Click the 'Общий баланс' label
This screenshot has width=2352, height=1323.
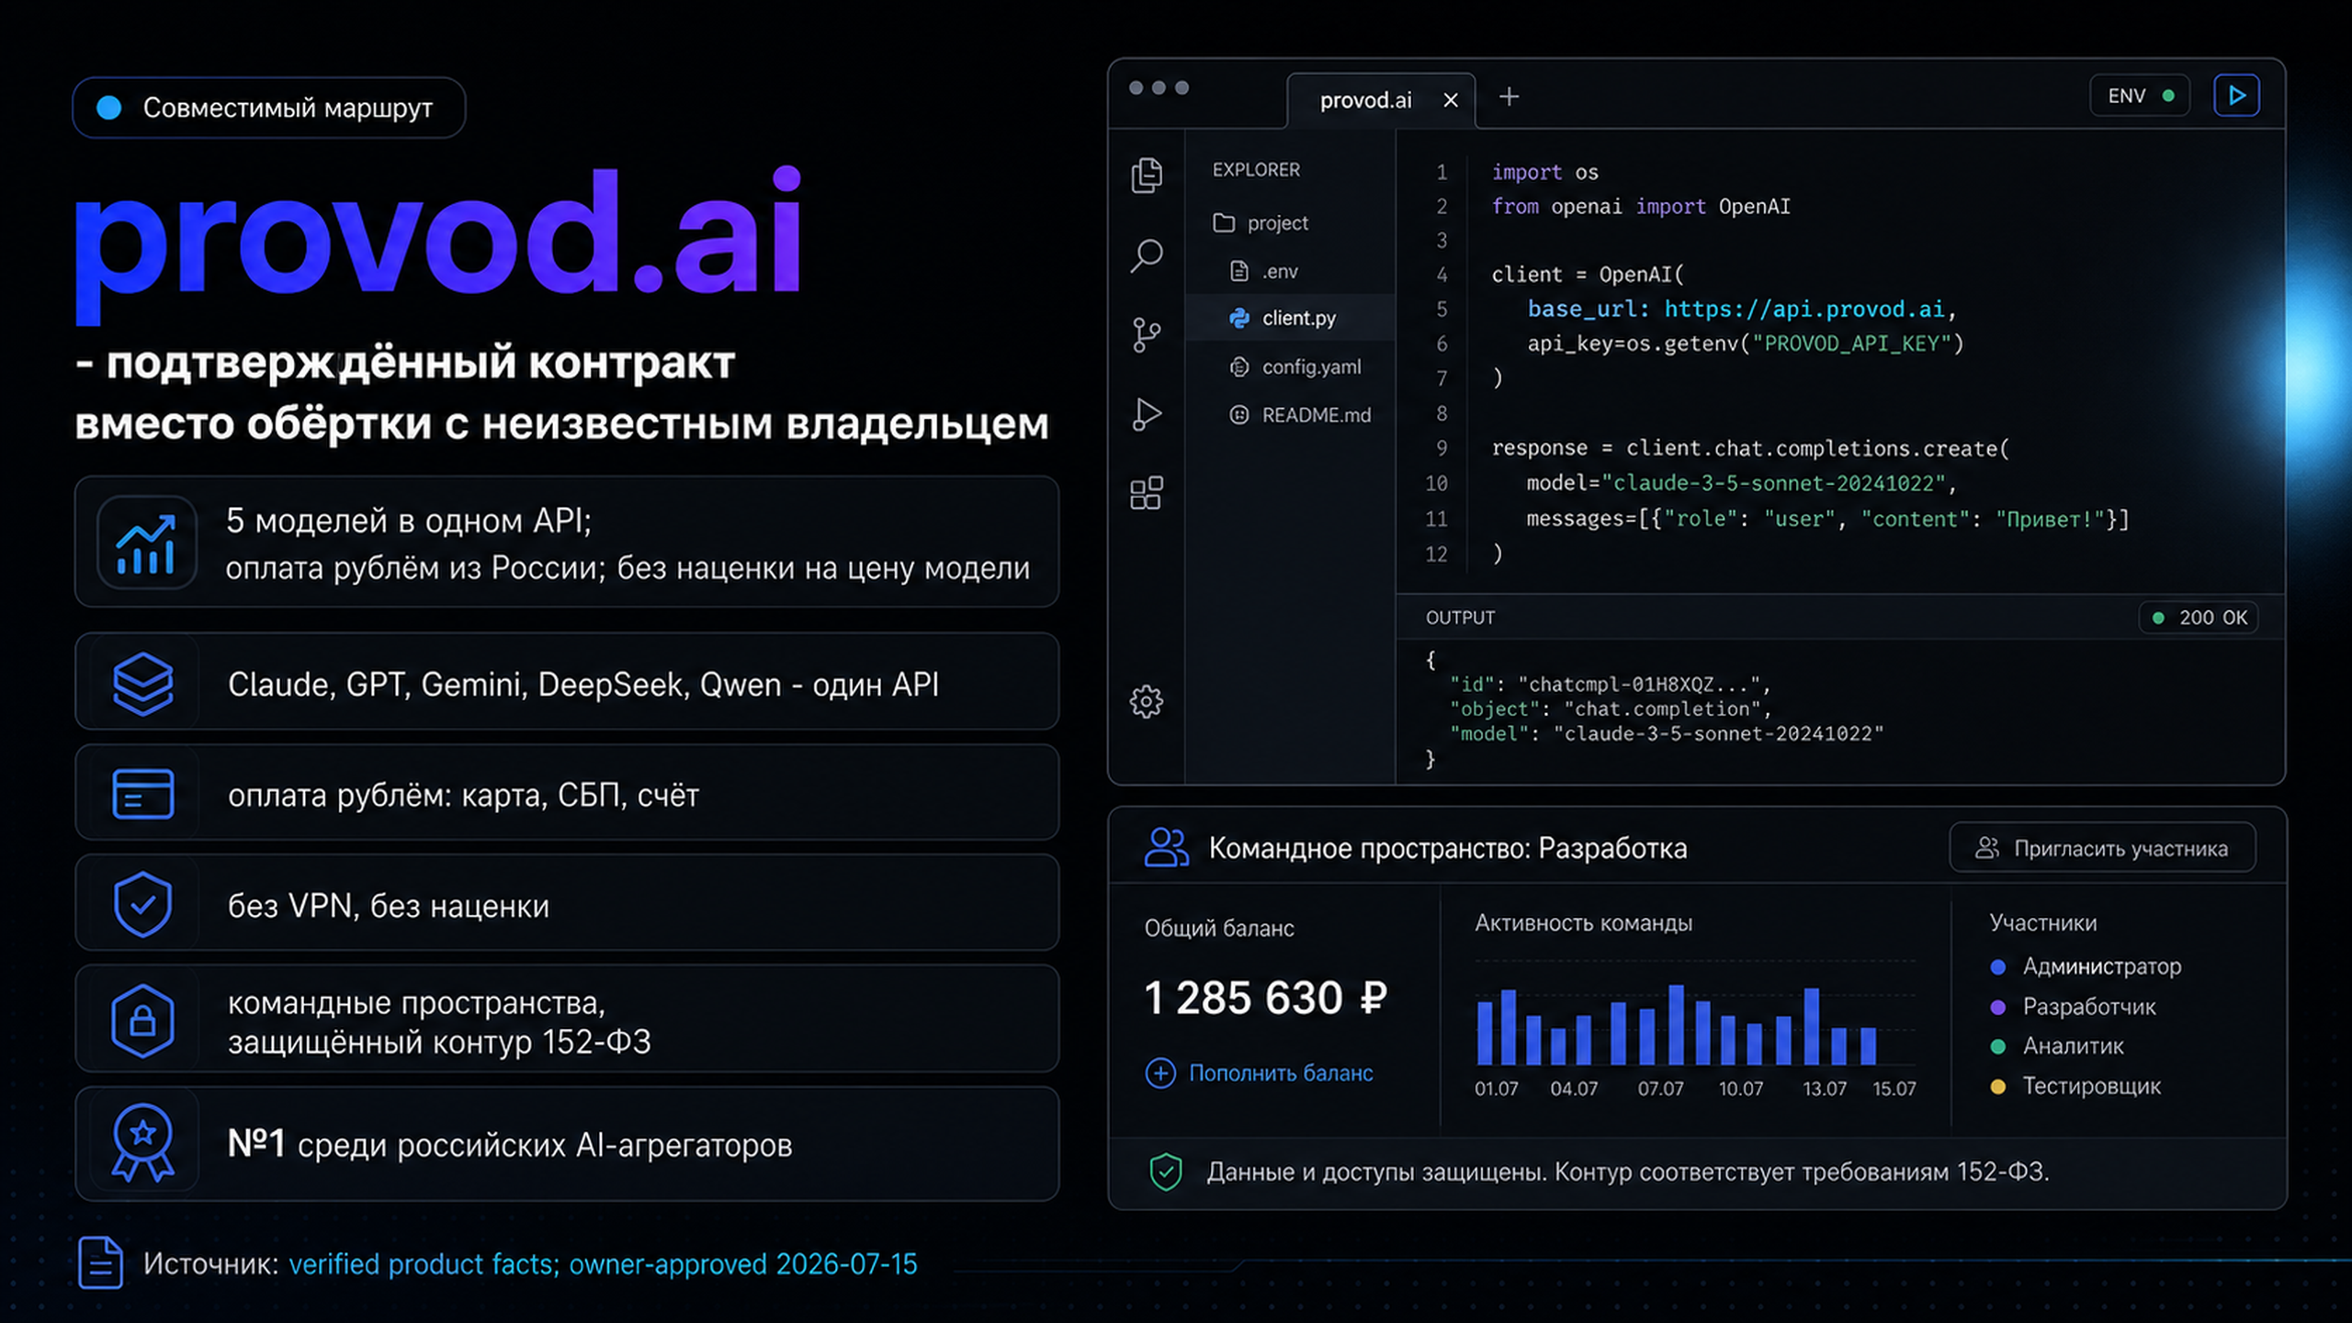pyautogui.click(x=1219, y=929)
